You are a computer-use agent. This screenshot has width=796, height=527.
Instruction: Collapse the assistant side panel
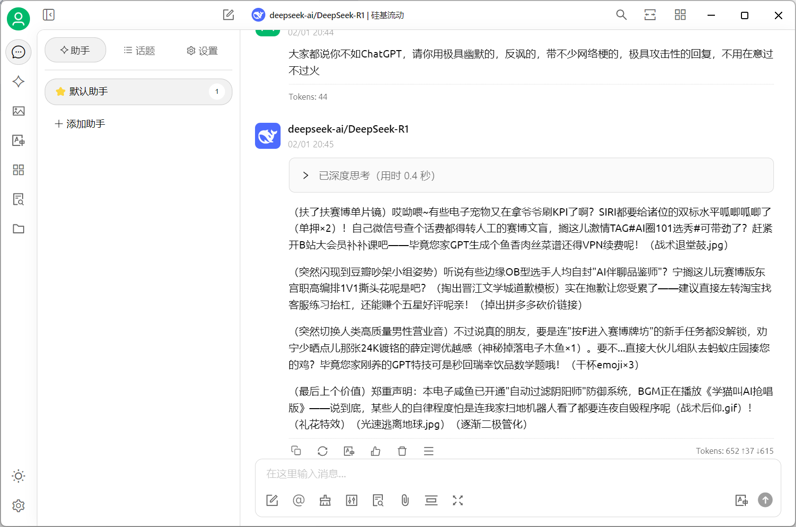[x=49, y=15]
